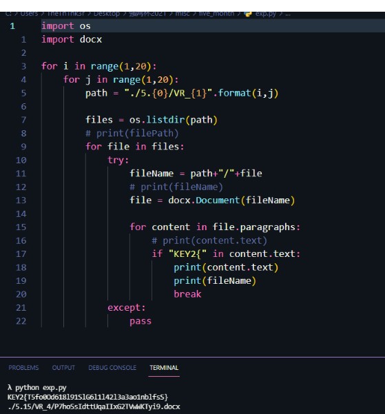The image size is (385, 414).
Task: Click the Python file icon in breadcrumb
Action: (x=248, y=14)
